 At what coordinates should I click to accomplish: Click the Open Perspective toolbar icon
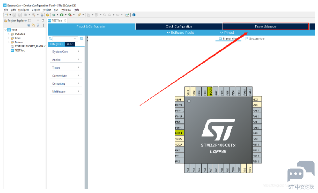click(127, 15)
